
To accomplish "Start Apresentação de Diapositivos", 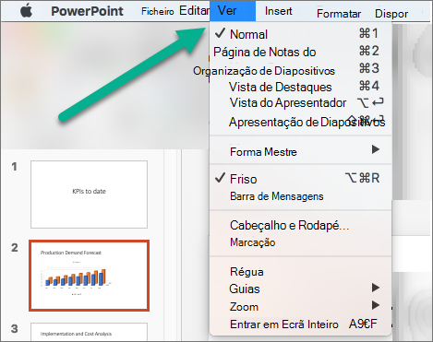I will point(300,122).
